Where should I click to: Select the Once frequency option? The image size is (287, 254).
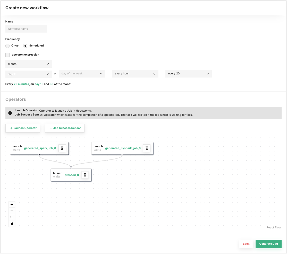[8, 46]
